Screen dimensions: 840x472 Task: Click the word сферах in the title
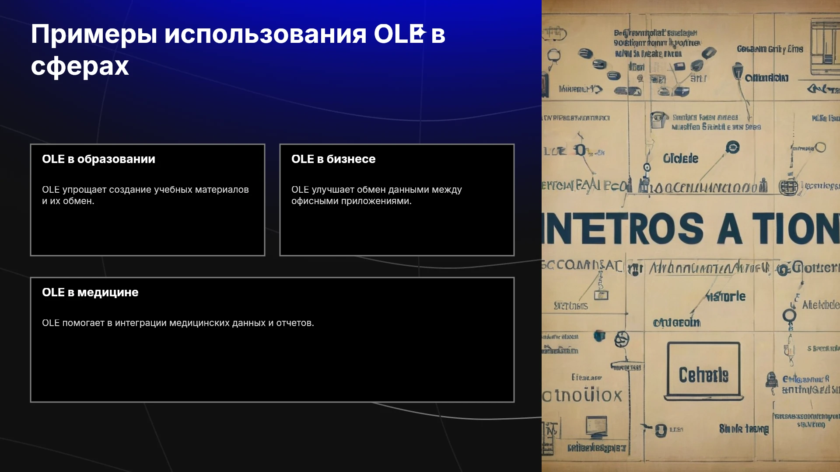click(80, 66)
